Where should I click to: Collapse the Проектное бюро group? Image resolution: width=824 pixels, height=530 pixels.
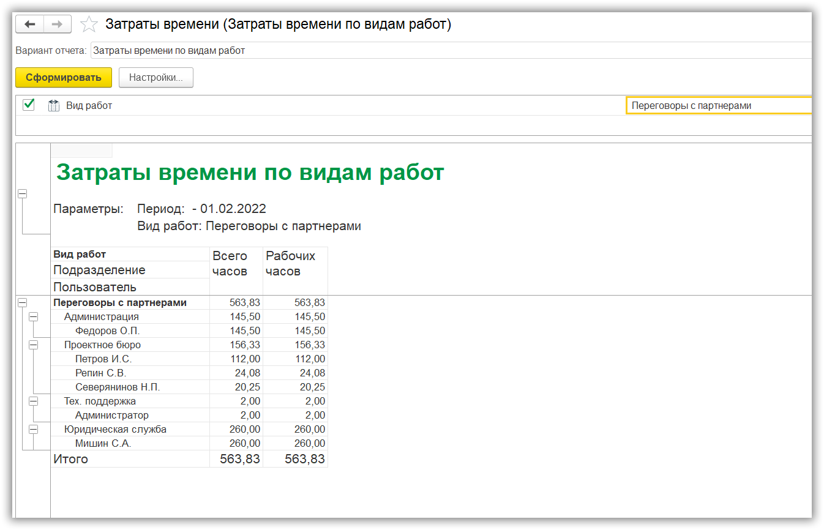tap(34, 345)
